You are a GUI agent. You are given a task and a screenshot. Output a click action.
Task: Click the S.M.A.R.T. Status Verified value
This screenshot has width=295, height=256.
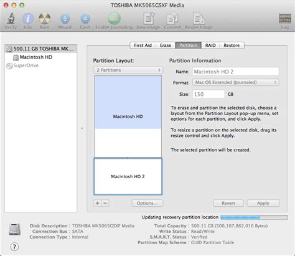point(199,237)
